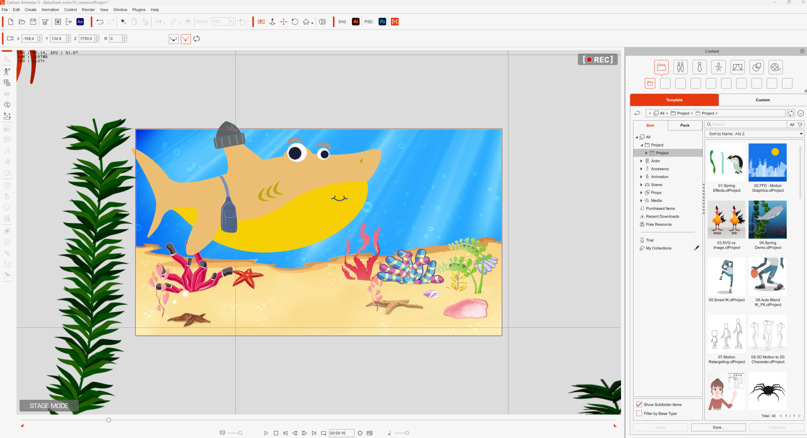
Task: Launch SVG editor via Illustrator icon
Action: point(355,22)
